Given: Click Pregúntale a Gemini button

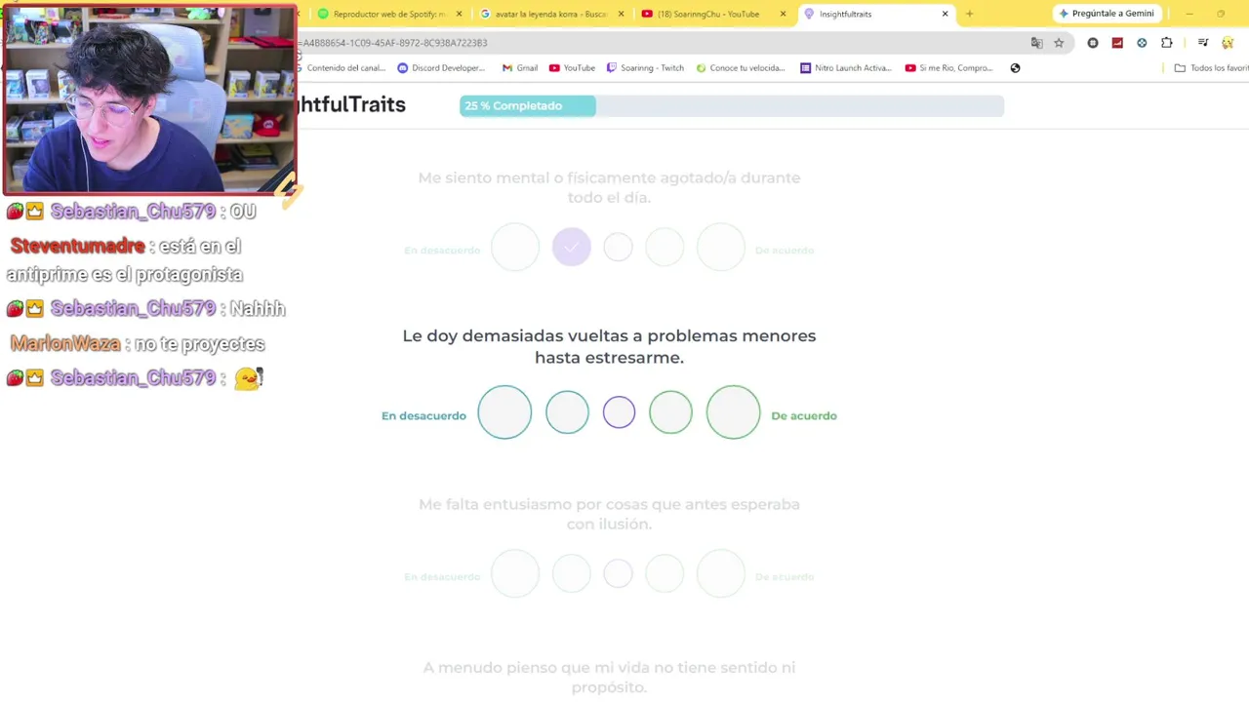Looking at the screenshot, I should point(1107,14).
